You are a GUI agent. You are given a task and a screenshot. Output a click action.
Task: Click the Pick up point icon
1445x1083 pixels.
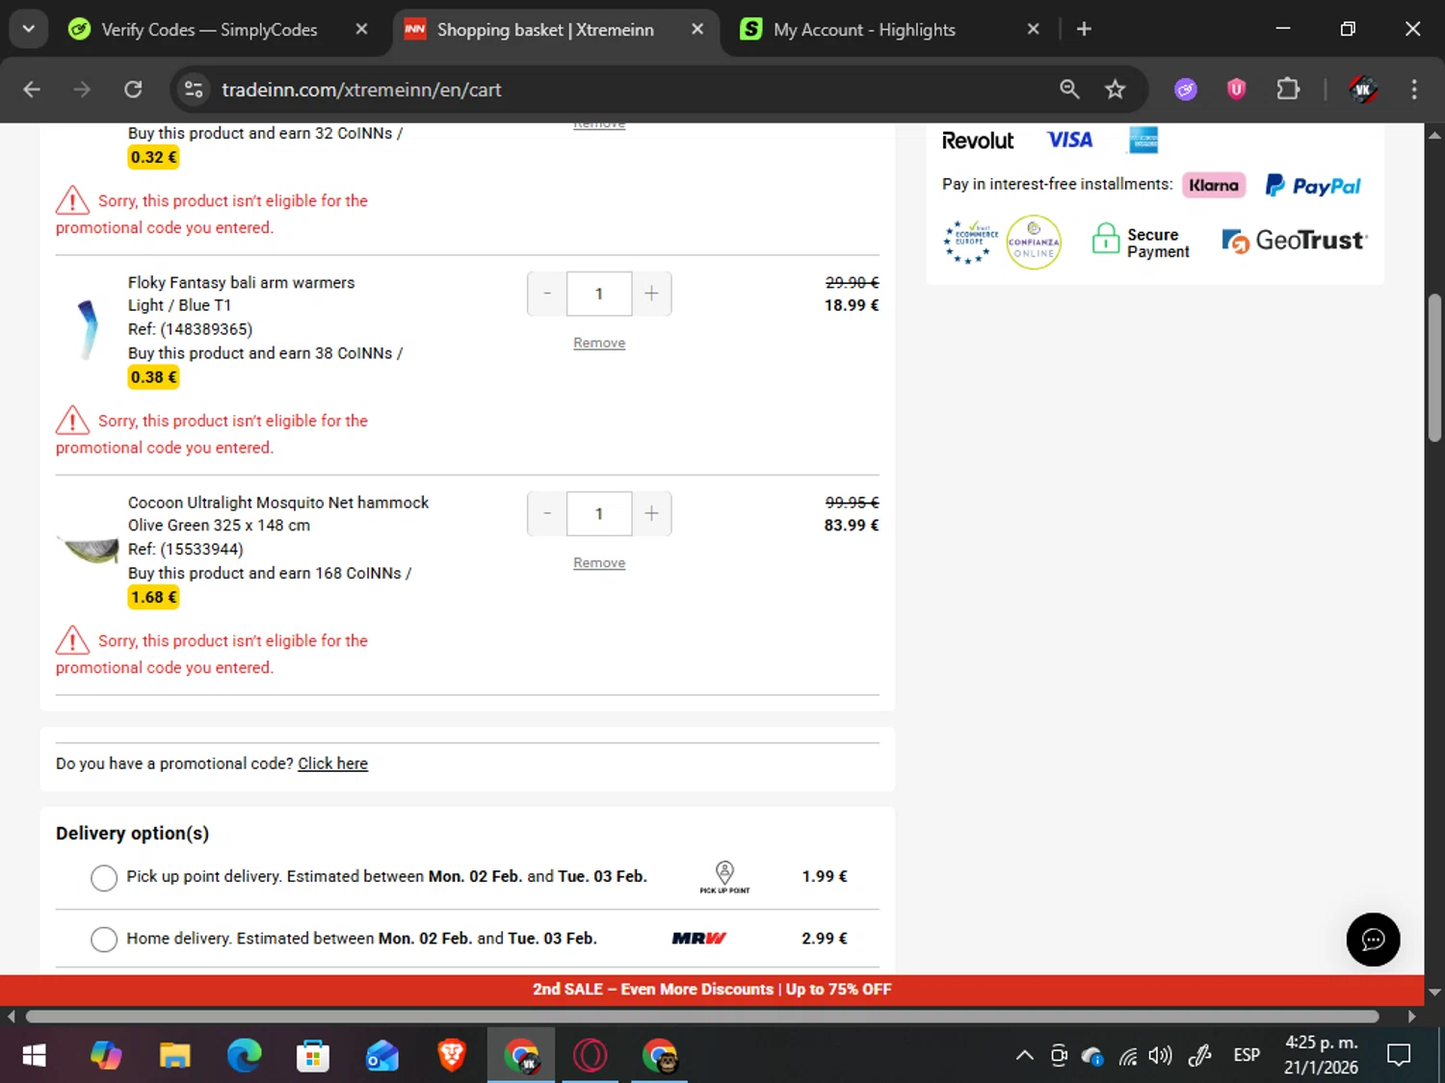tap(724, 877)
